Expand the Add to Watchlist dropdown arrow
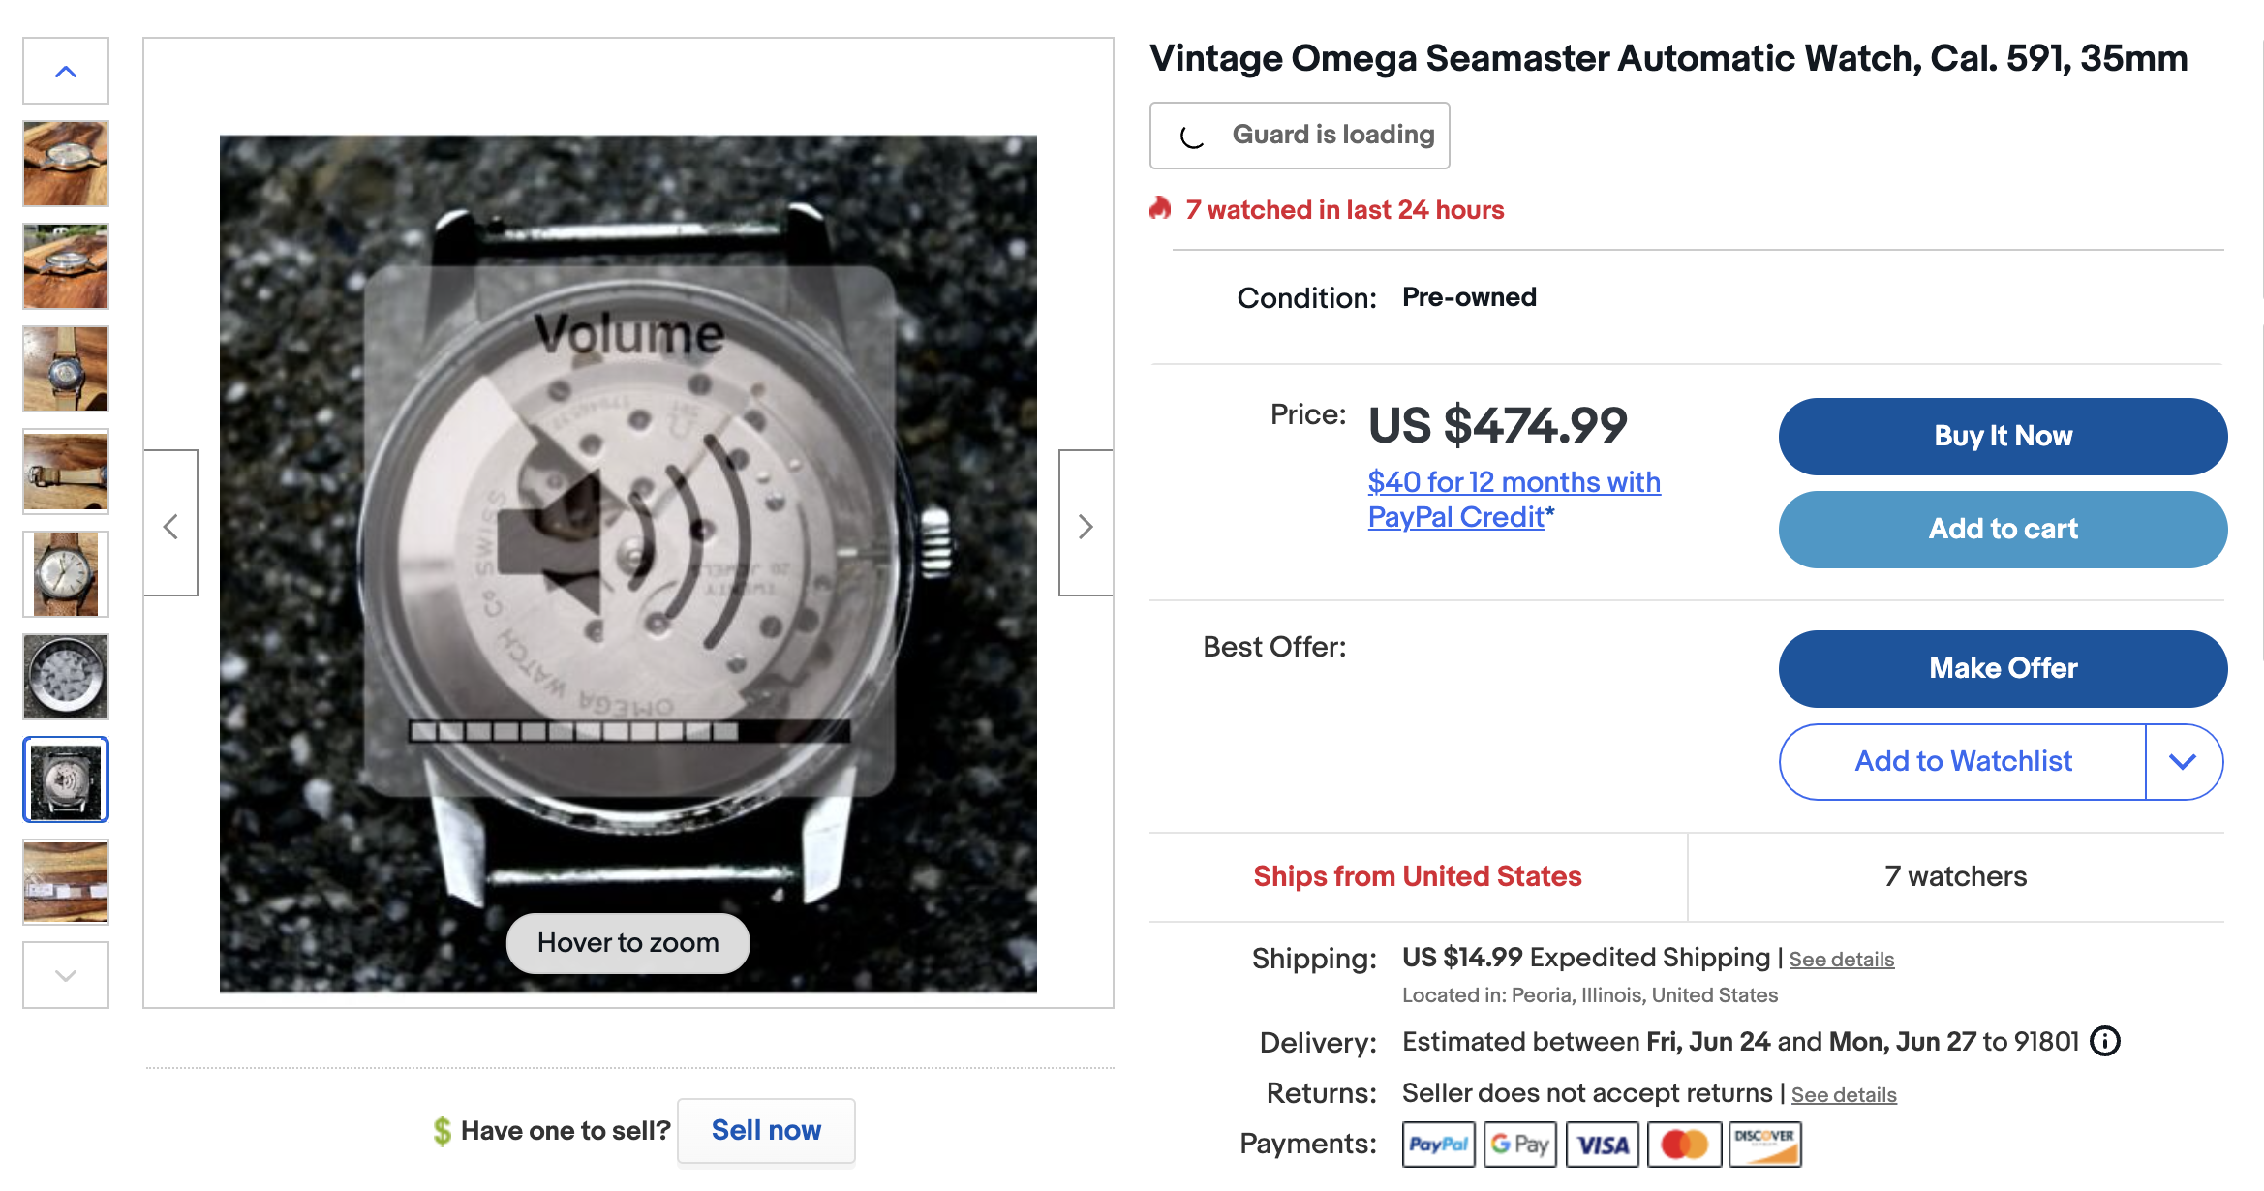 click(2183, 762)
